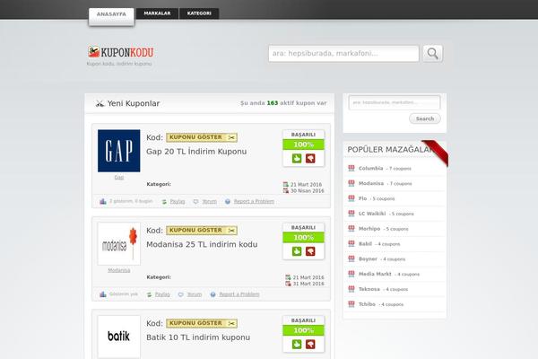The width and height of the screenshot is (538, 359).
Task: Thumbs down the Modanisa coupon
Action: pos(310,251)
